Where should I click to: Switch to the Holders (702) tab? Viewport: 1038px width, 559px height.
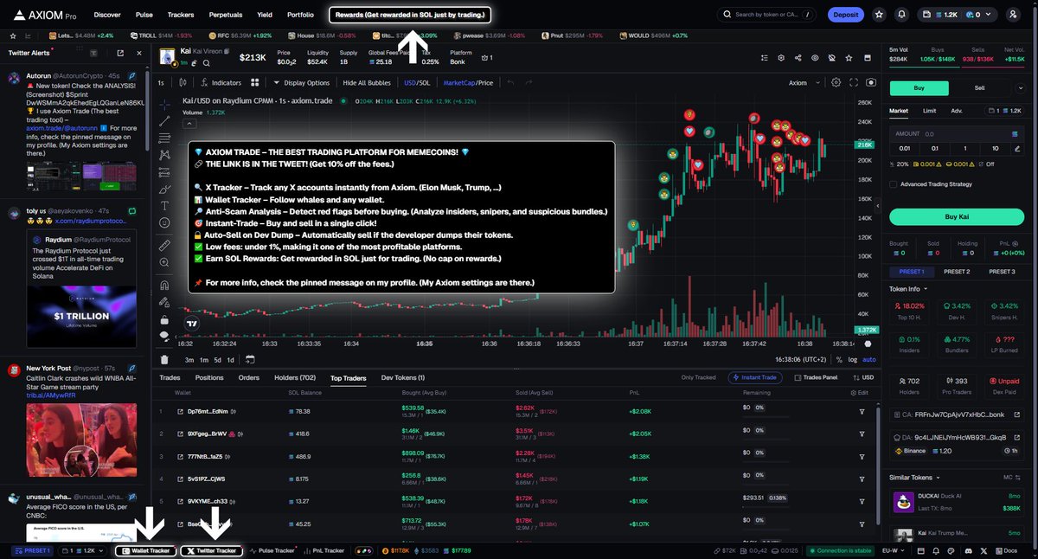click(295, 377)
